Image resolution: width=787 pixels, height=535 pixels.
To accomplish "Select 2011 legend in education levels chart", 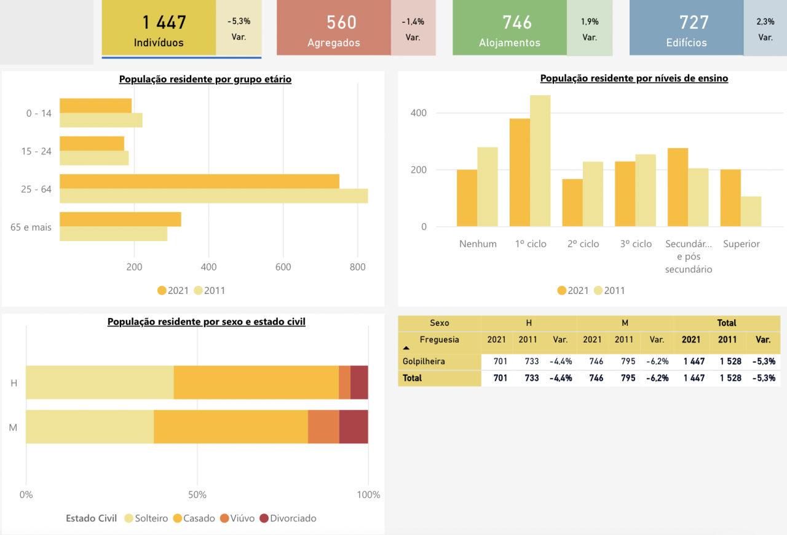I will pyautogui.click(x=598, y=290).
